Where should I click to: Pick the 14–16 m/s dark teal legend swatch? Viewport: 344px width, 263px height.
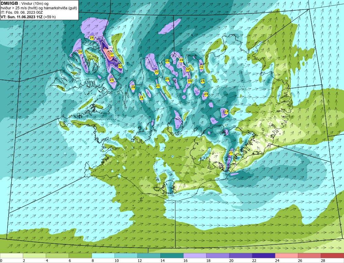coord(172,255)
